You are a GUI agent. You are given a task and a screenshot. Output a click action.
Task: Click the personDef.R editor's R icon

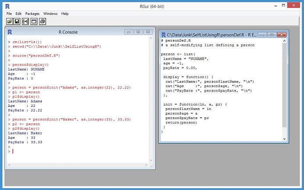pos(163,35)
